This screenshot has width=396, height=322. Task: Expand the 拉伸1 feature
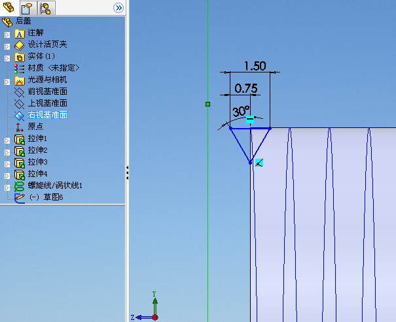[x=7, y=140]
